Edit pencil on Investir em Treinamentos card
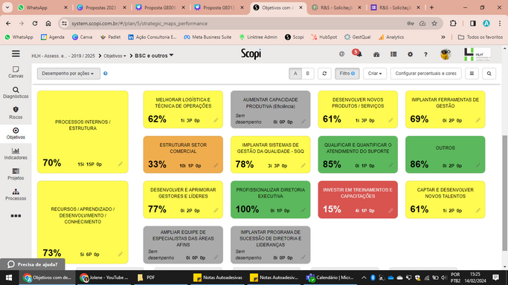The image size is (508, 285). (390, 210)
